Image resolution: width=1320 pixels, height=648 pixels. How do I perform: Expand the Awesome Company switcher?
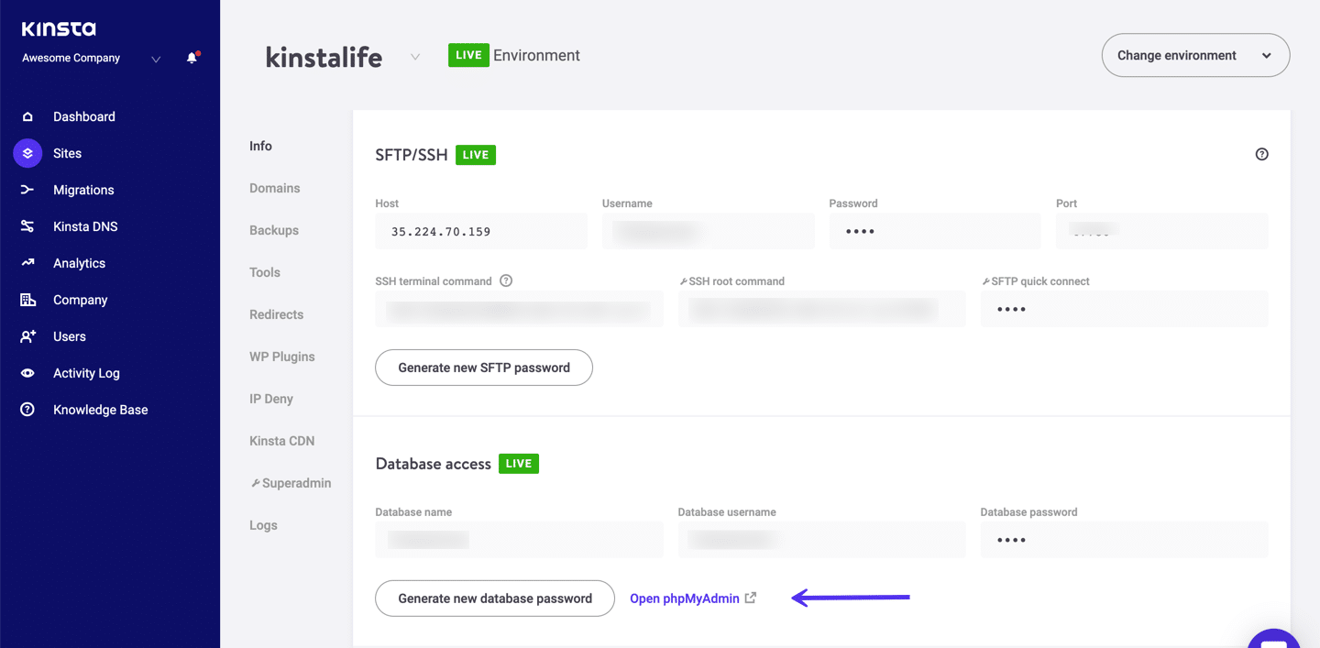155,60
